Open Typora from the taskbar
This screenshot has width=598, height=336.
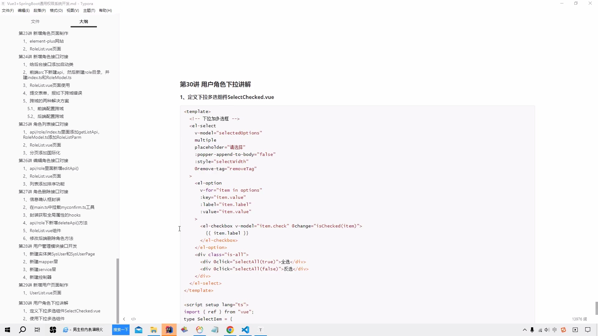261,330
